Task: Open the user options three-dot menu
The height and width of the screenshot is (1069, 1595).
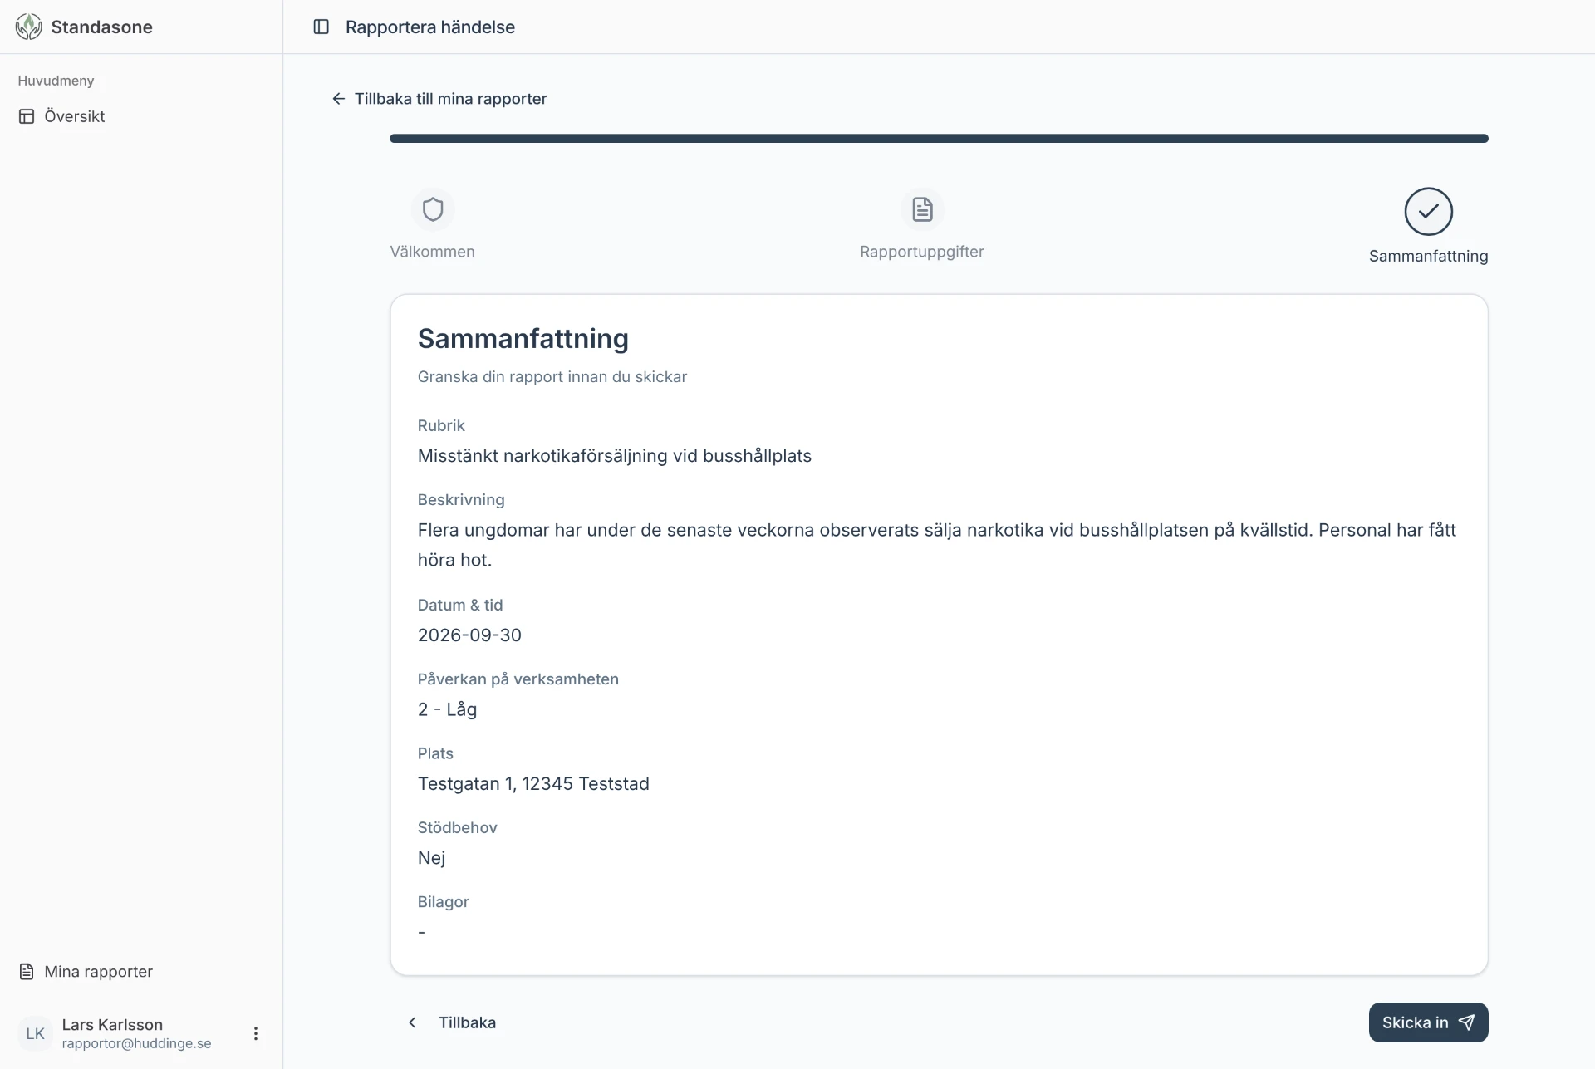Action: click(x=256, y=1033)
